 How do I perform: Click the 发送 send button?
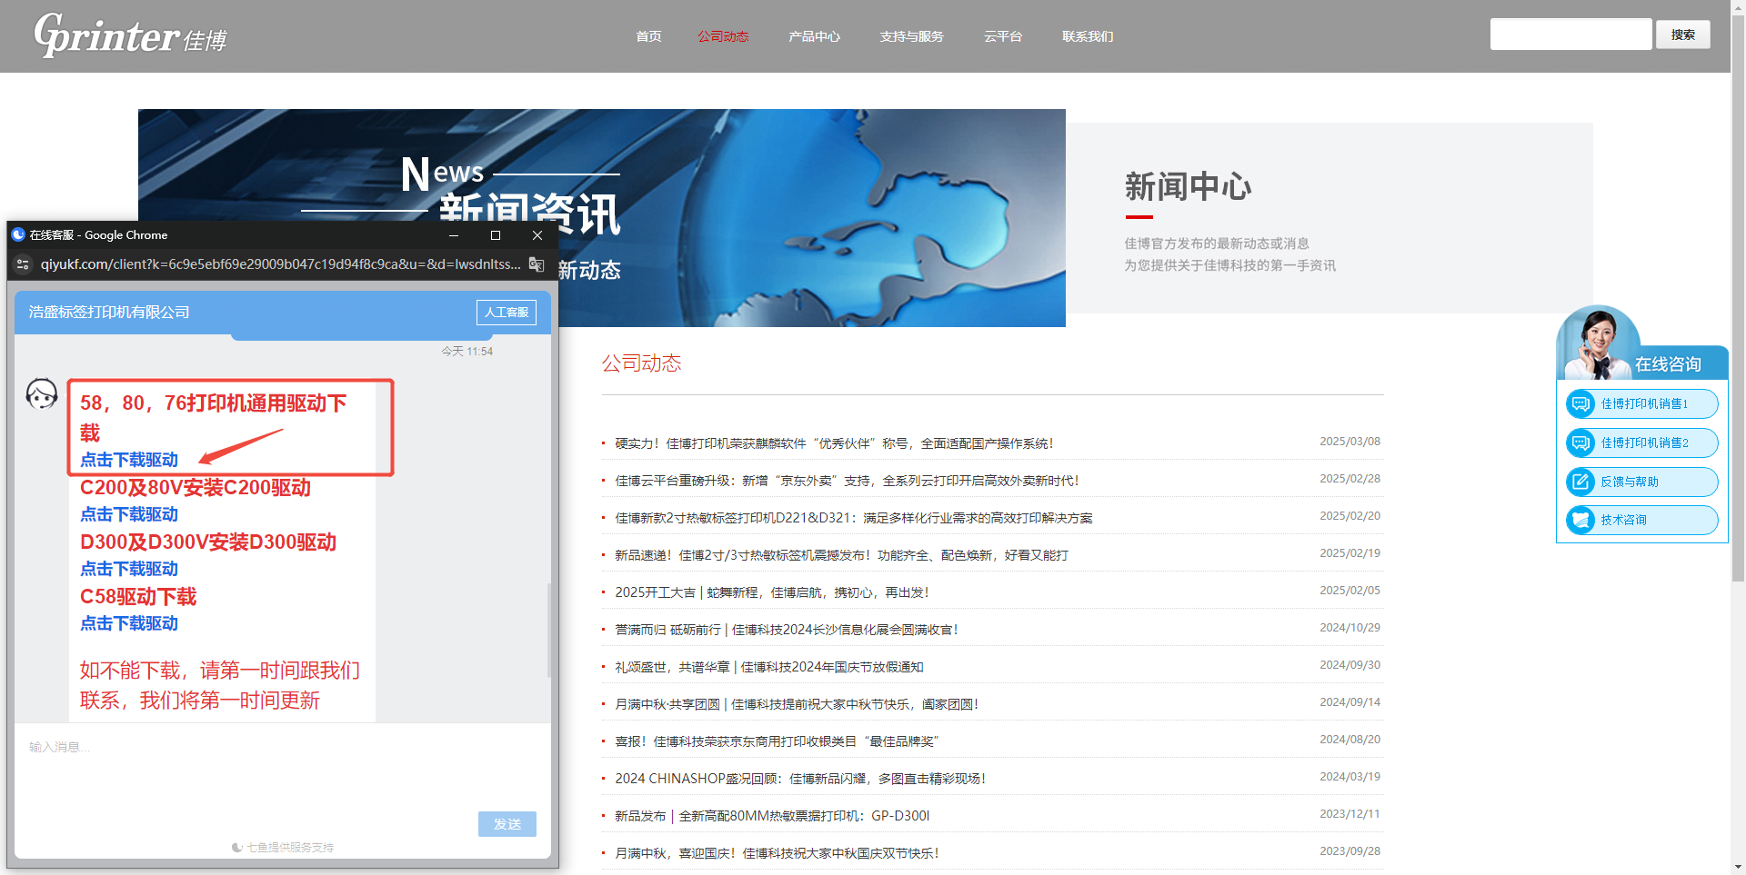pyautogui.click(x=507, y=824)
